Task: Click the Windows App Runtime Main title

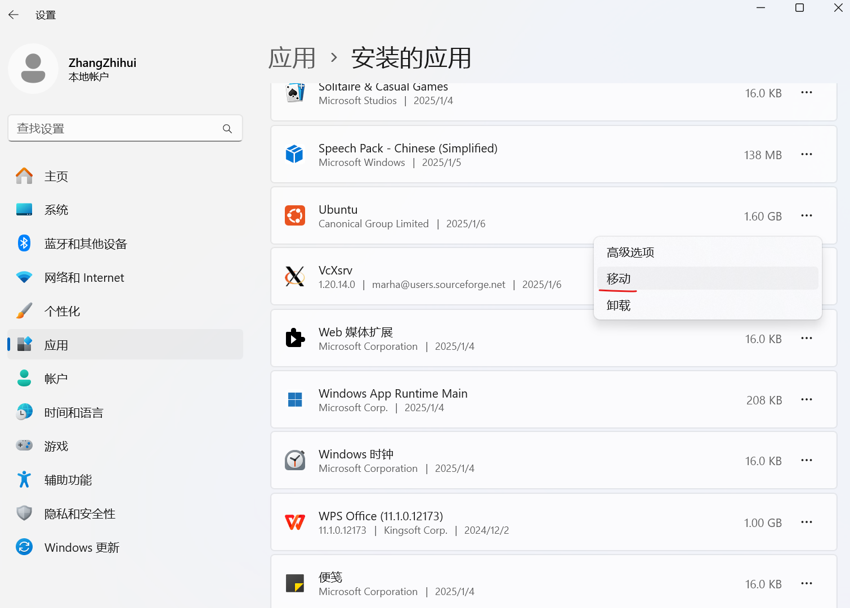Action: point(393,393)
